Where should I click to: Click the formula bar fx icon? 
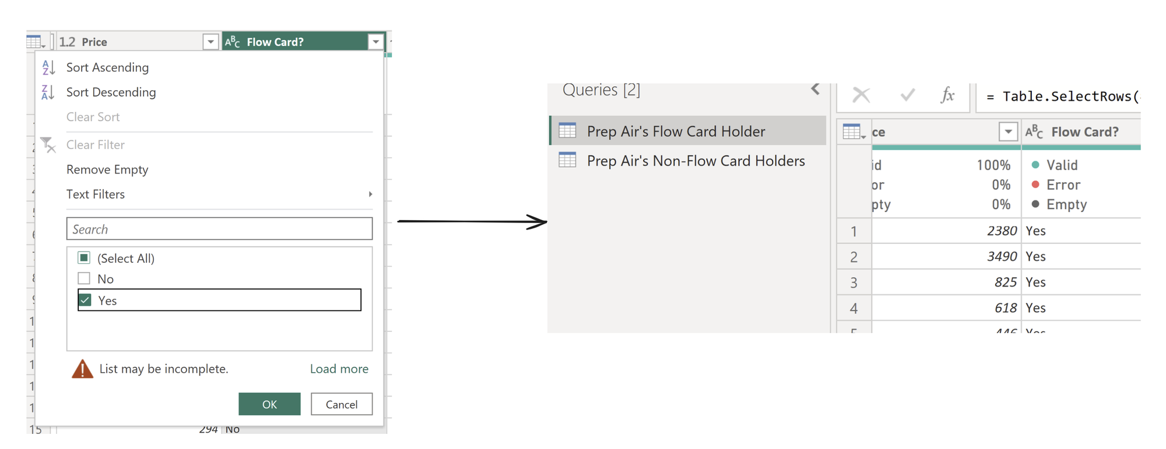[947, 95]
